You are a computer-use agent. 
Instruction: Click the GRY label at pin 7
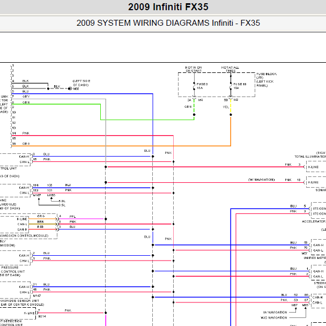coord(26,97)
